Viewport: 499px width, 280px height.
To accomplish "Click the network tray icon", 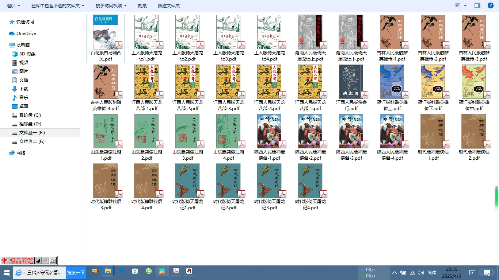I will tap(412, 273).
